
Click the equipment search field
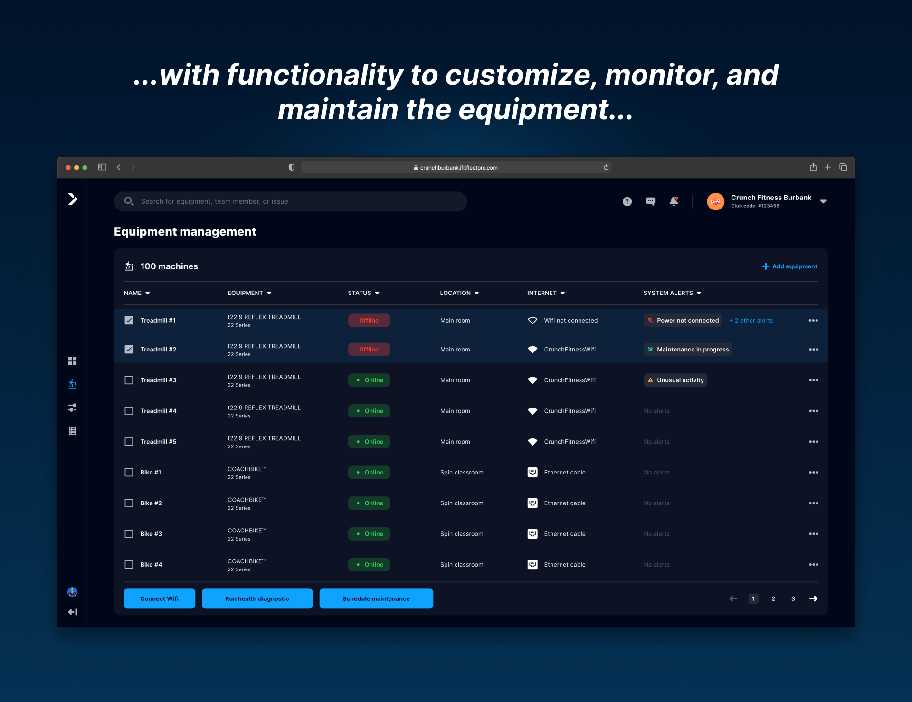[x=290, y=201]
